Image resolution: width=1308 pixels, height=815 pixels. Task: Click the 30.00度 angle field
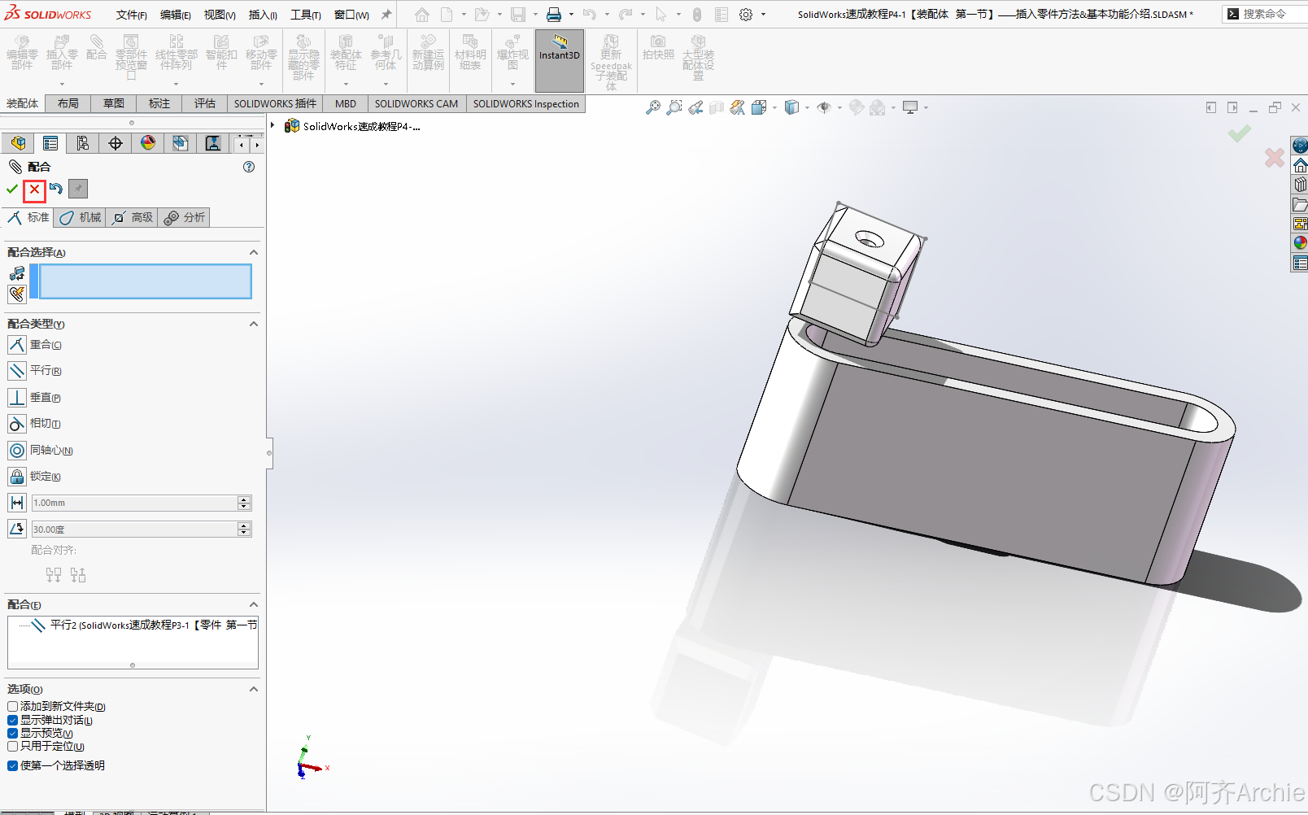(x=134, y=529)
